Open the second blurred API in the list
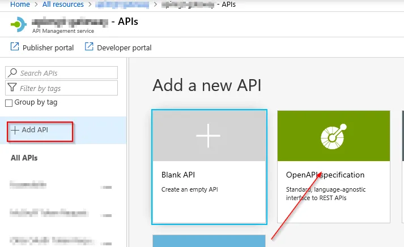Screen dimensions: 404x247 49,213
